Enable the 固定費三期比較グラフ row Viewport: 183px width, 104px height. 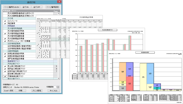coord(5,74)
